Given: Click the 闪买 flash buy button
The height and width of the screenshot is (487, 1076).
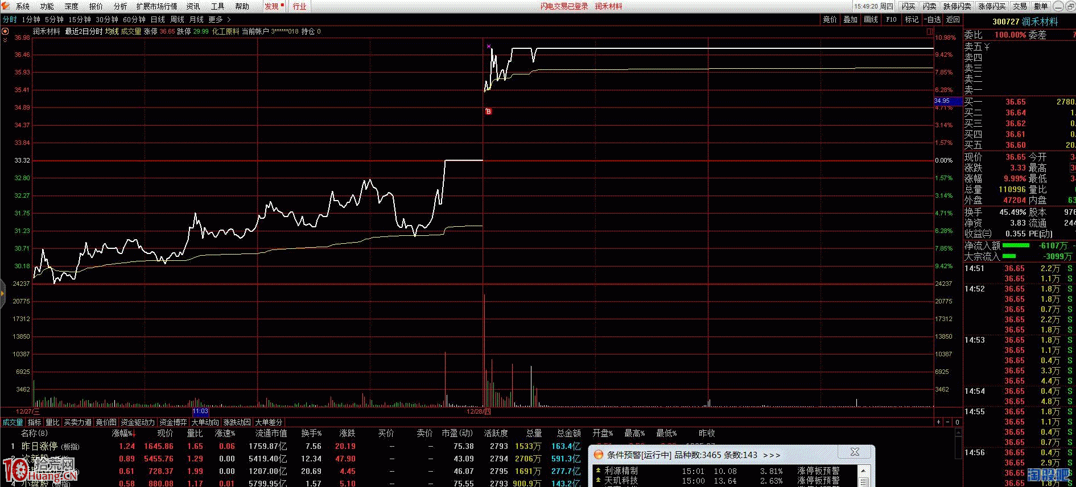Looking at the screenshot, I should [908, 6].
